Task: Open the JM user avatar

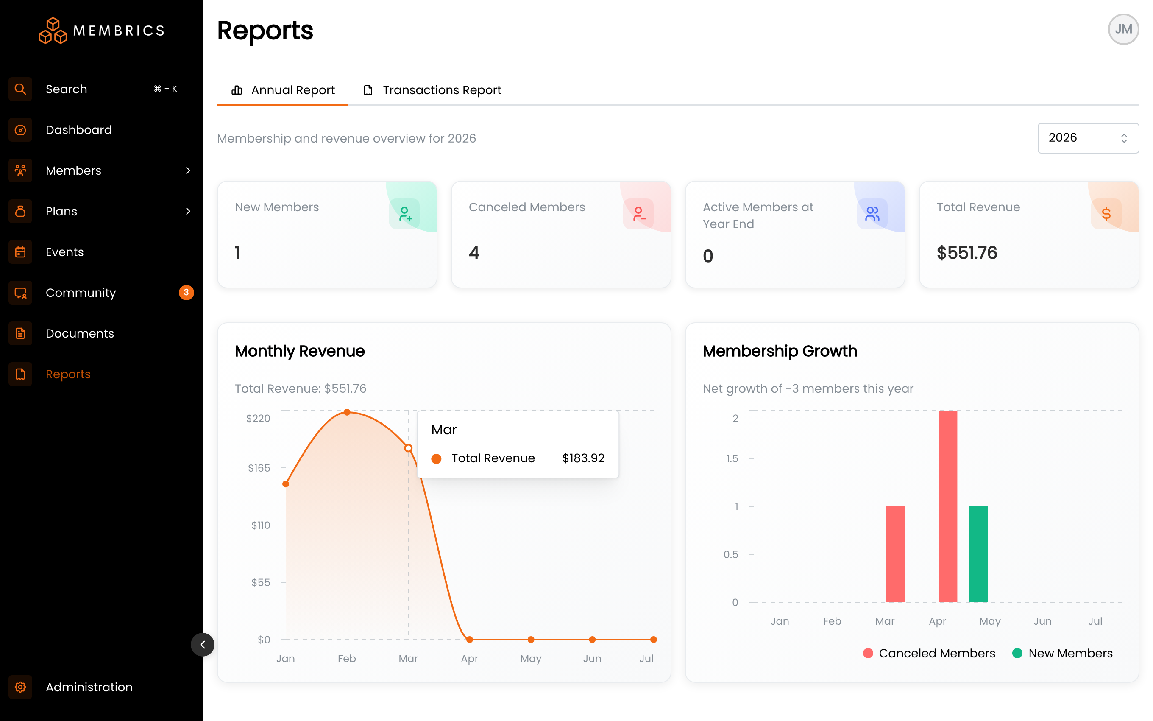Action: (x=1123, y=30)
